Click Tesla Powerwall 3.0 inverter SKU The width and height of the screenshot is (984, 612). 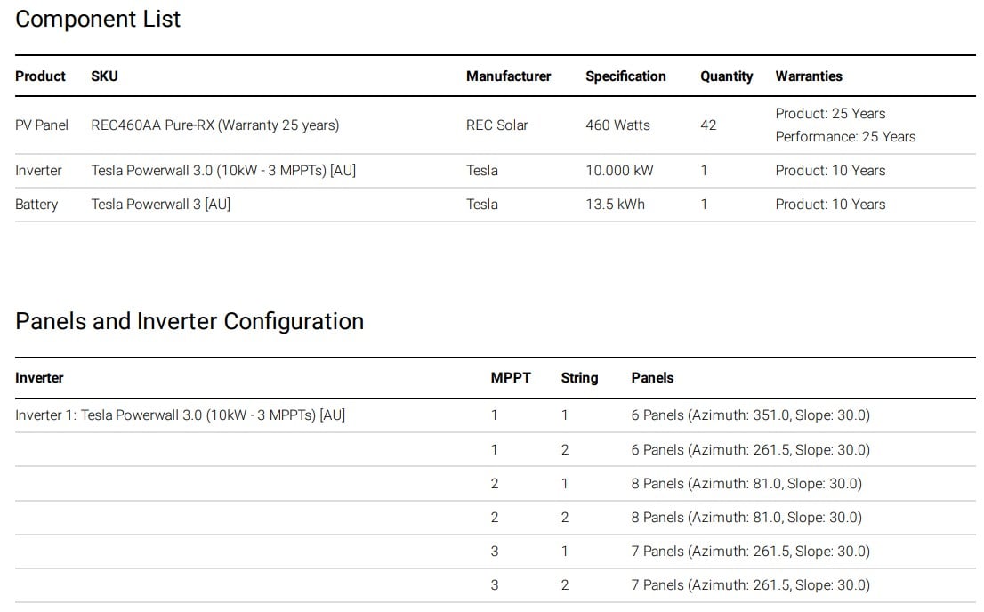223,171
